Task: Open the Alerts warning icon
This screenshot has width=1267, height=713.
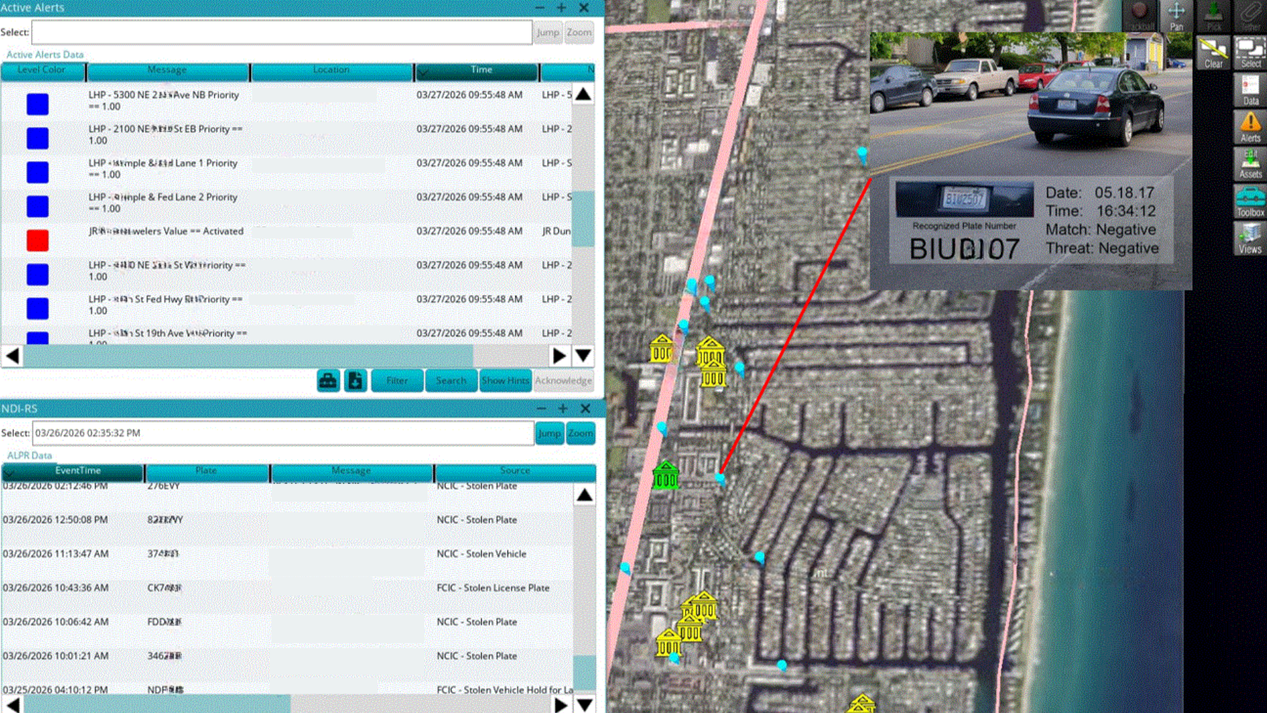Action: [1251, 126]
